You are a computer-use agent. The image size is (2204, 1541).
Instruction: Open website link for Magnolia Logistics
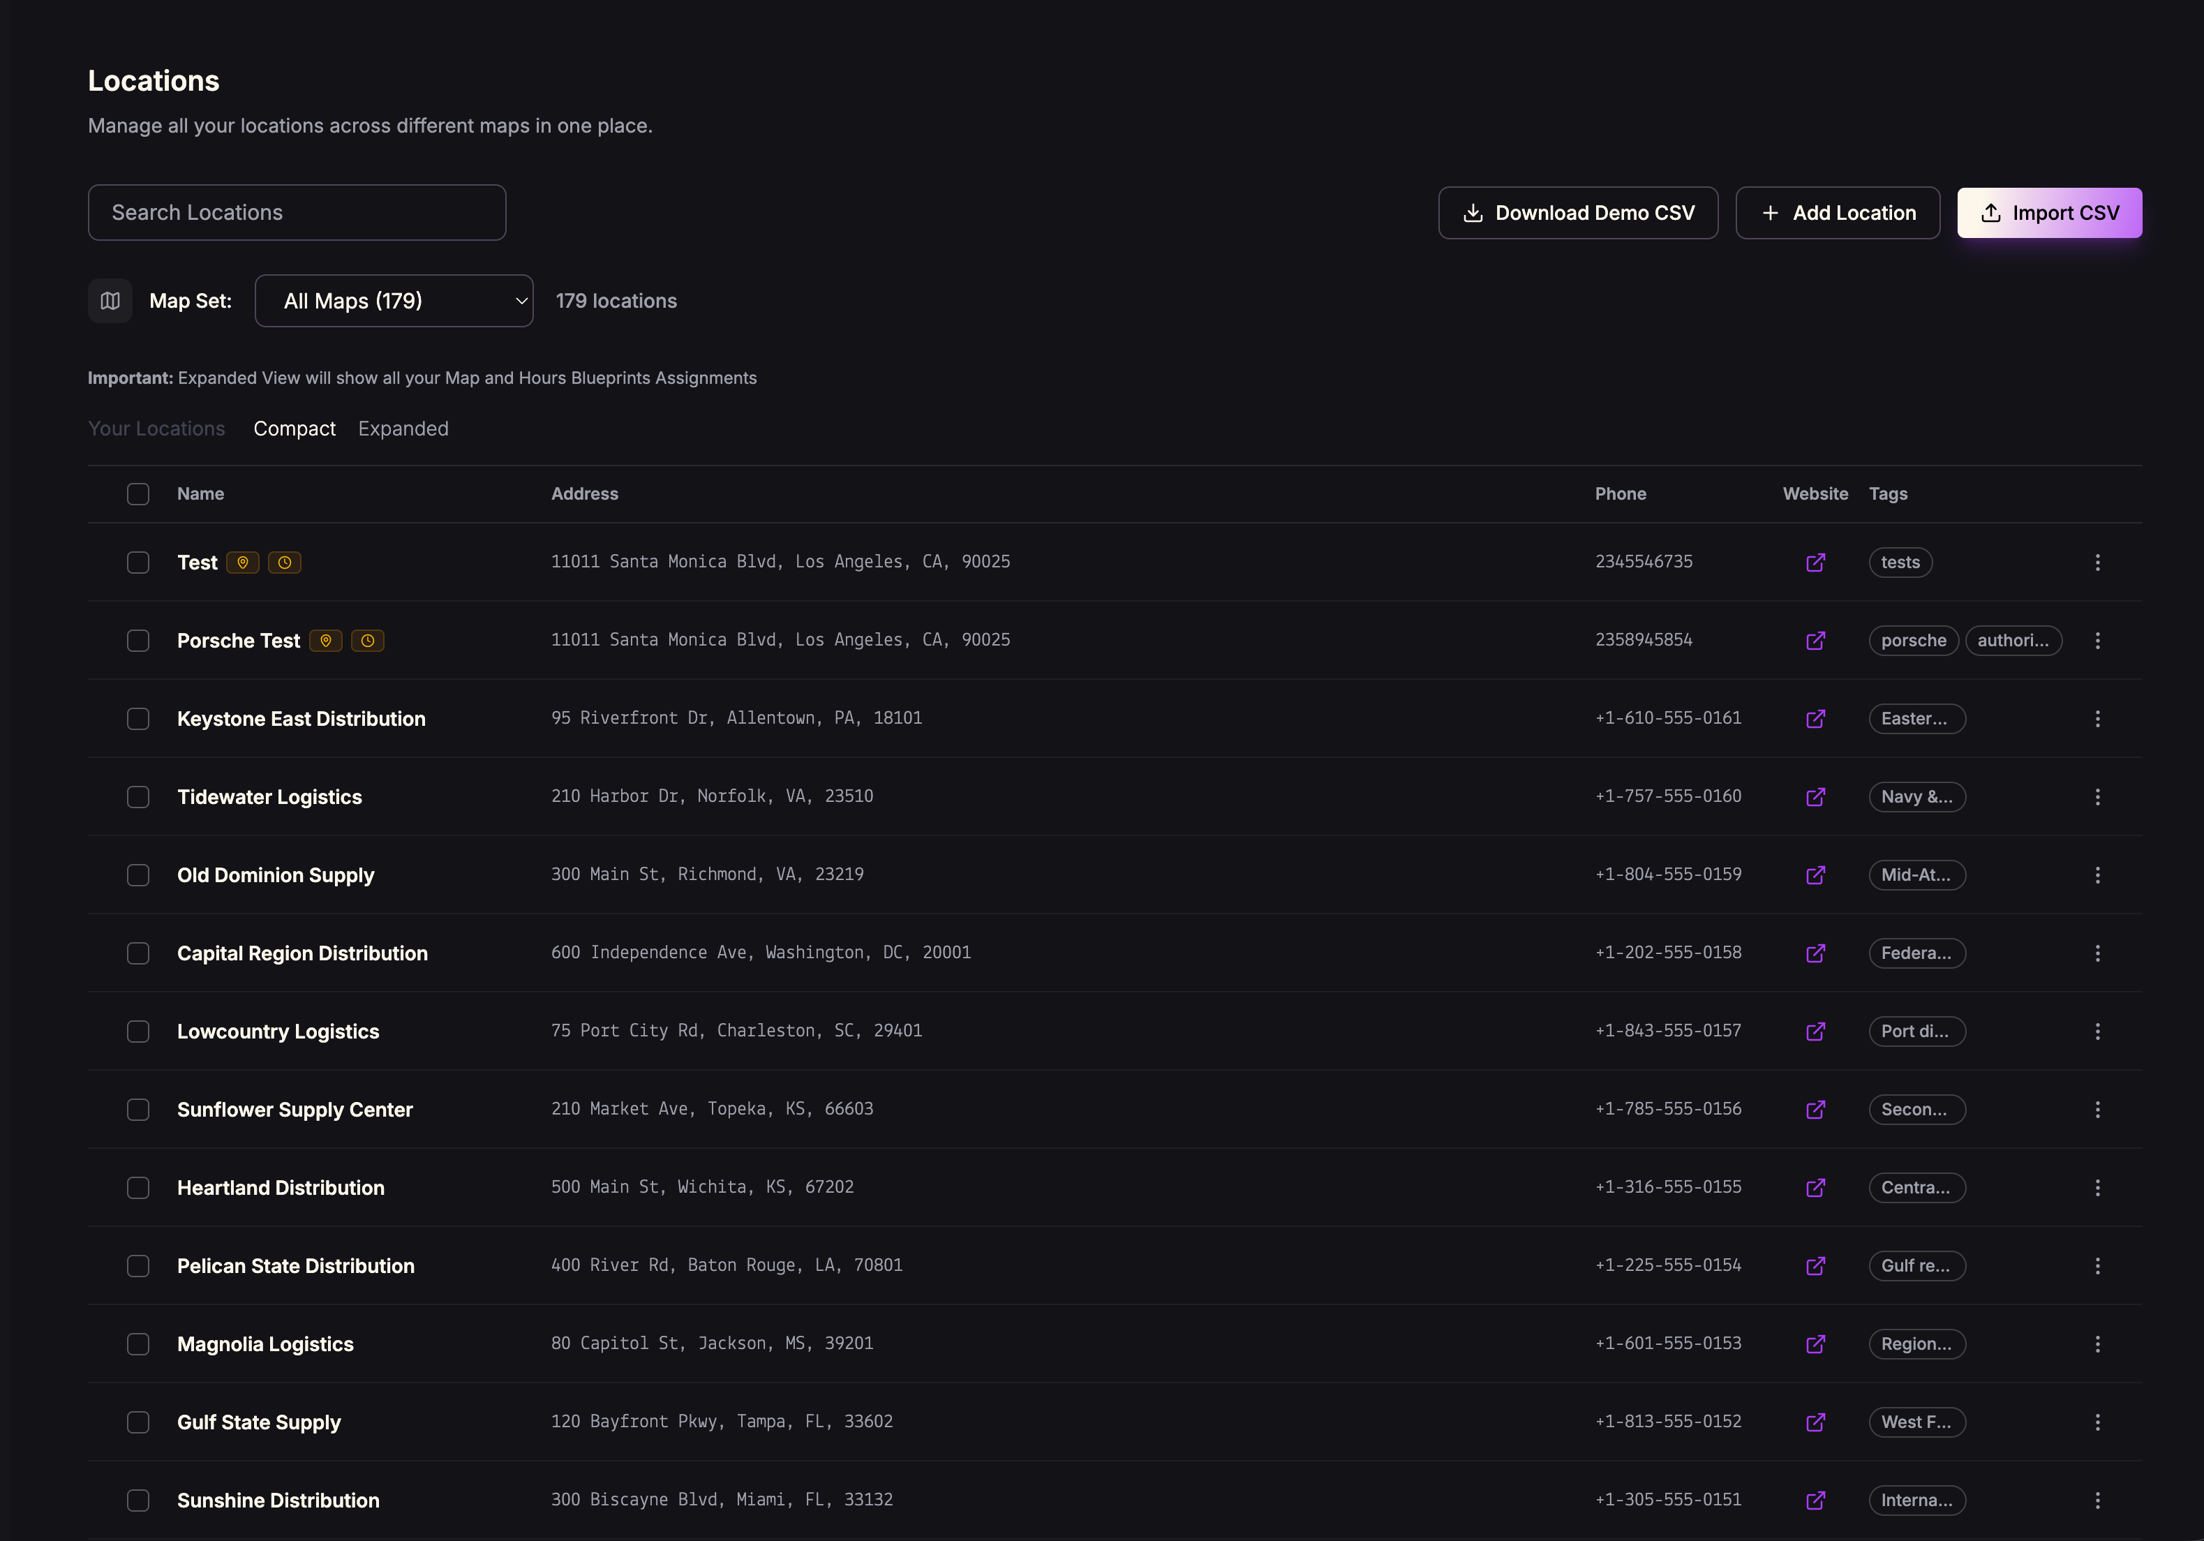pos(1815,1344)
